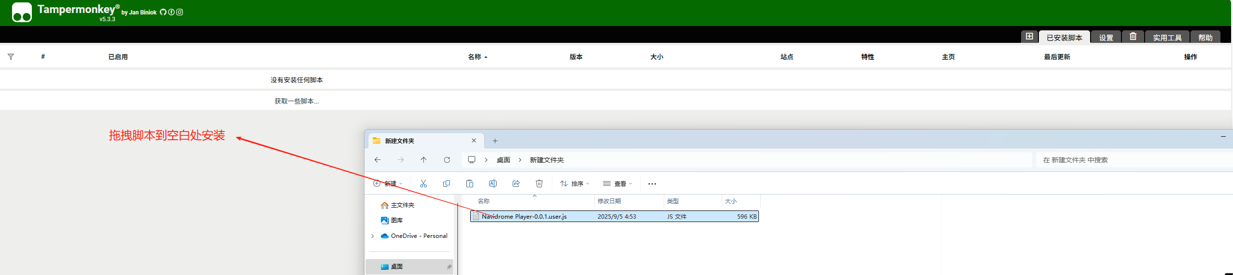The height and width of the screenshot is (275, 1233).
Task: Open the 排序 dropdown
Action: (x=574, y=183)
